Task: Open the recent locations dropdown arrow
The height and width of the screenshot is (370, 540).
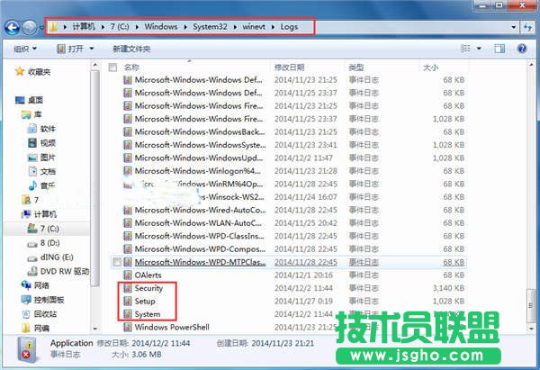Action: click(41, 28)
